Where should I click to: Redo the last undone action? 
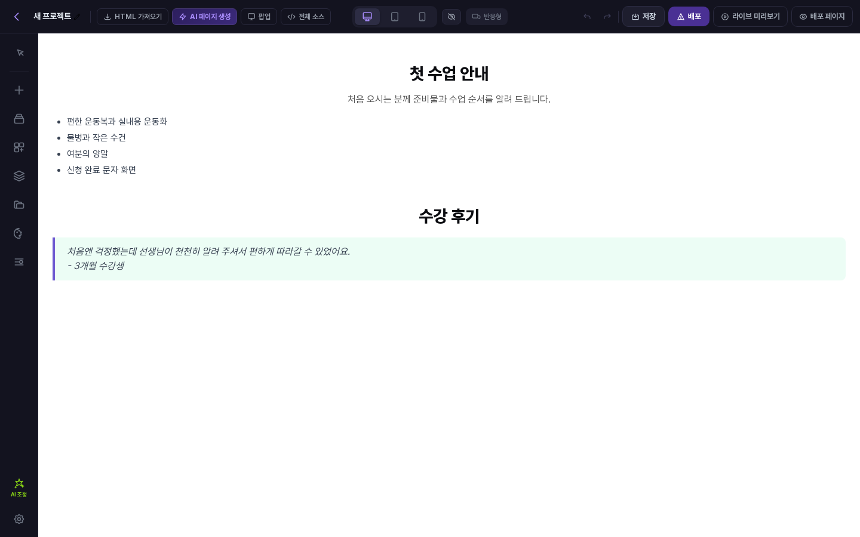coord(607,17)
